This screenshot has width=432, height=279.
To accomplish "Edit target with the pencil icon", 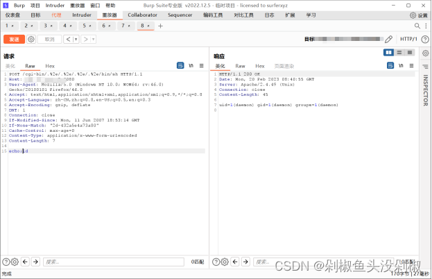I will [388, 39].
